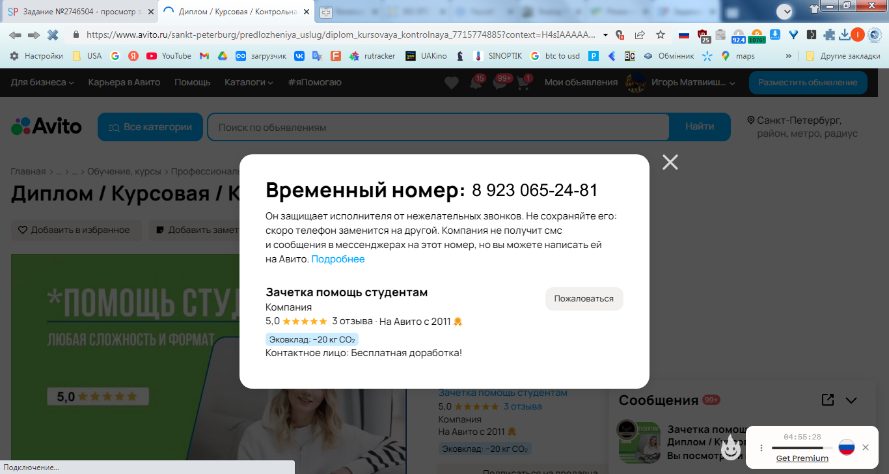Open YouTube bookmark
The width and height of the screenshot is (889, 474).
pos(169,56)
